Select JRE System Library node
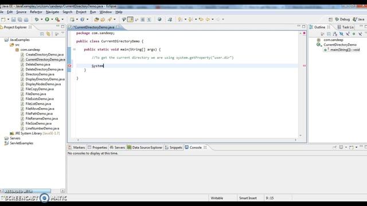This screenshot has width=367, height=206. coord(34,133)
